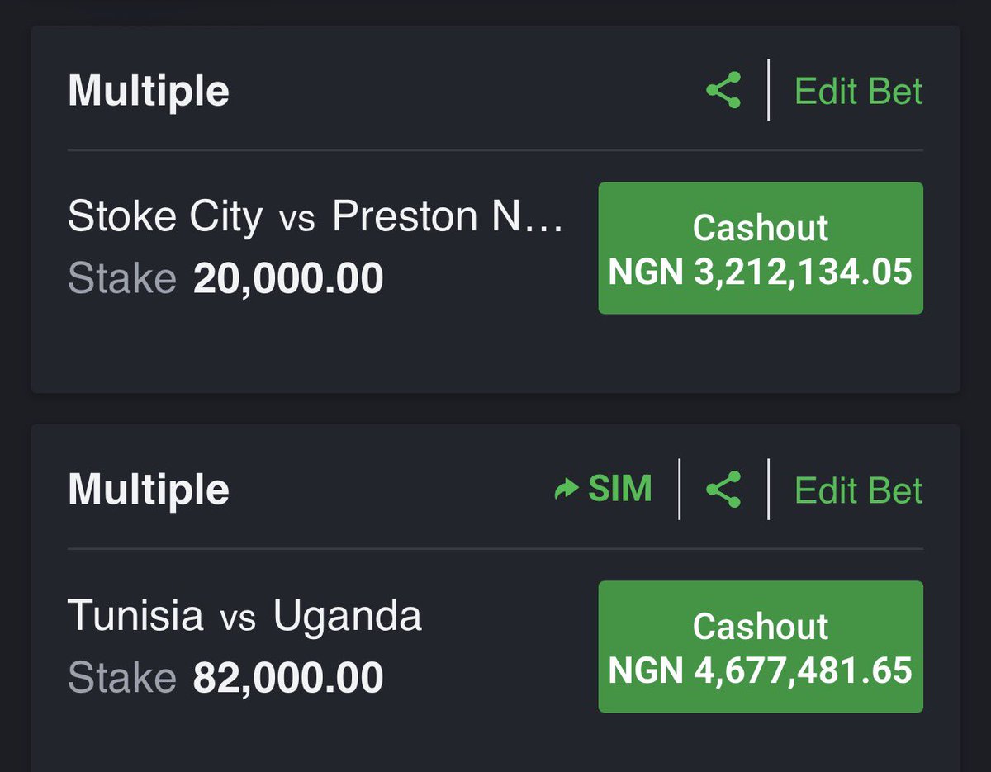Click the vs text between Tunisia and Uganda

point(239,620)
